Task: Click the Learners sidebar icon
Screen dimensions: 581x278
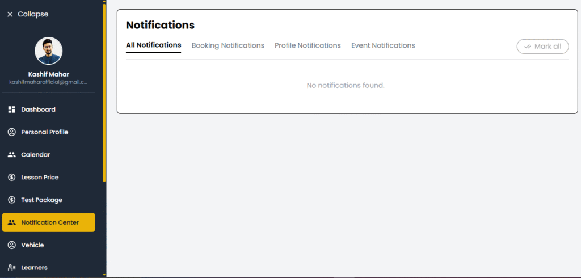Action: 11,268
